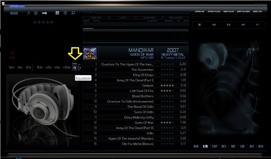Viewport: 271px width, 159px height.
Task: Click the plain lines list layout icon
Action: coord(65,13)
